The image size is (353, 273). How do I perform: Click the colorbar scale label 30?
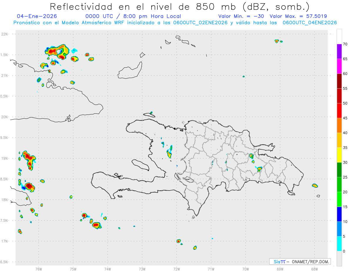(x=345, y=163)
